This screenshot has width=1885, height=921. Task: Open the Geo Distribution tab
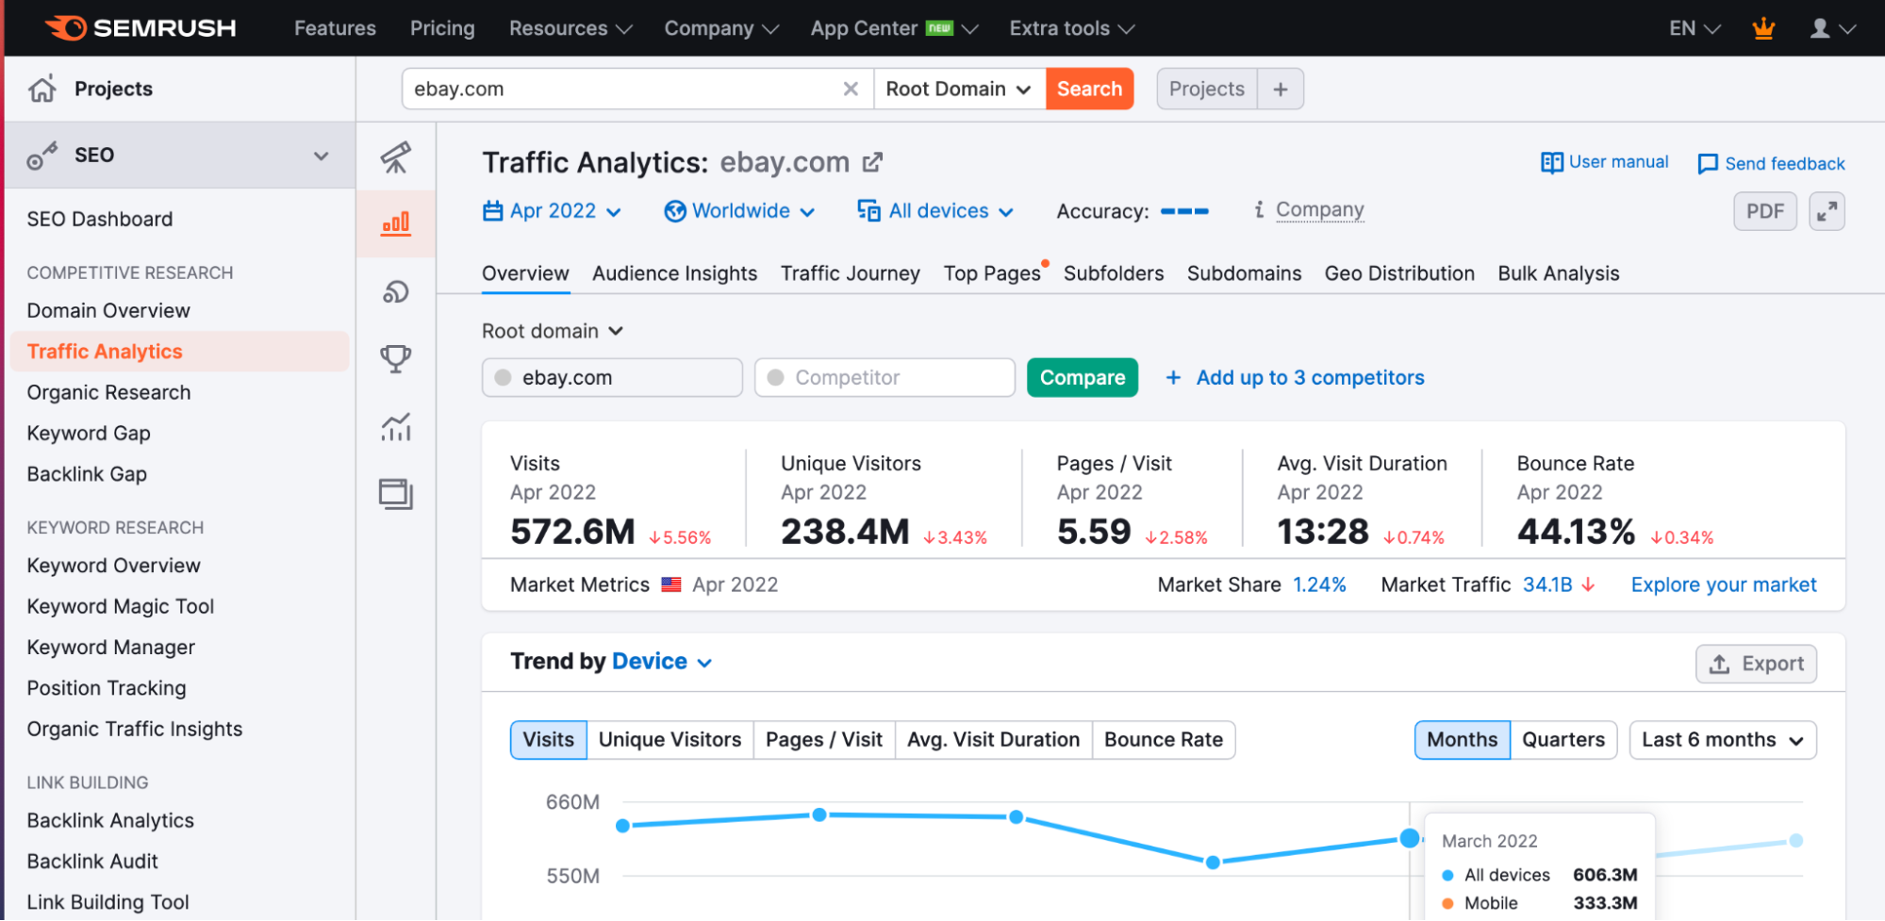click(1398, 273)
